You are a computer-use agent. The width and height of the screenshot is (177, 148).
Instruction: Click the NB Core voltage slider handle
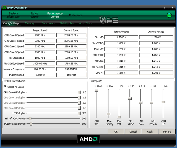pos(140,103)
